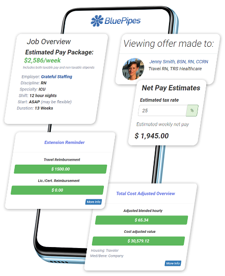The width and height of the screenshot is (225, 276).
Task: Open the Total Cost Adjusted Overview link
Action: pyautogui.click(x=146, y=194)
